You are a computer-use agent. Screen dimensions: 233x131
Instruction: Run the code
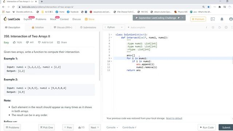click(207, 127)
